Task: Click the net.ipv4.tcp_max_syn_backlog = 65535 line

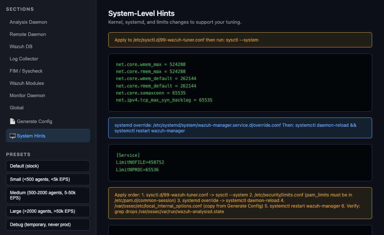Action: point(164,100)
